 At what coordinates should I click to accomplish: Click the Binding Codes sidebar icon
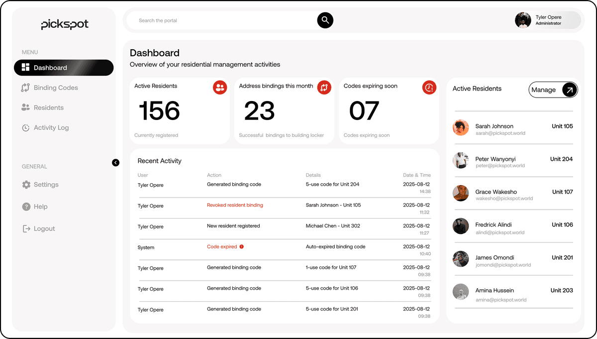tap(26, 88)
